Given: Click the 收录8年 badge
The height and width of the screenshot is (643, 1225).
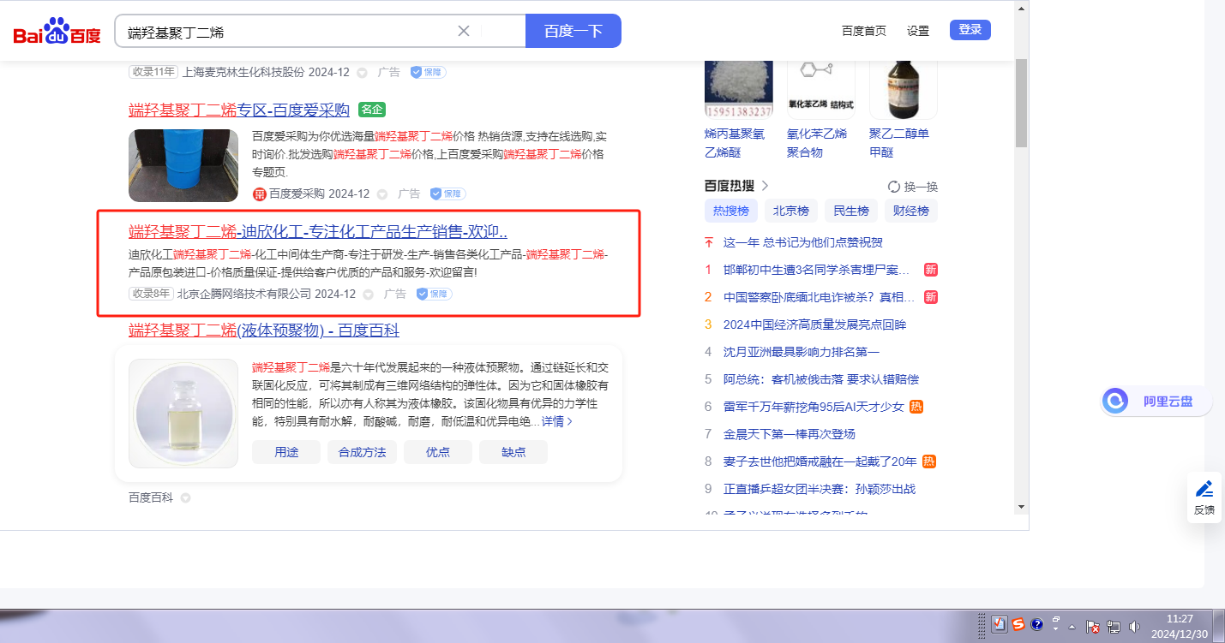Looking at the screenshot, I should (x=151, y=294).
